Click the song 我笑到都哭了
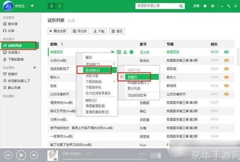 (60, 69)
